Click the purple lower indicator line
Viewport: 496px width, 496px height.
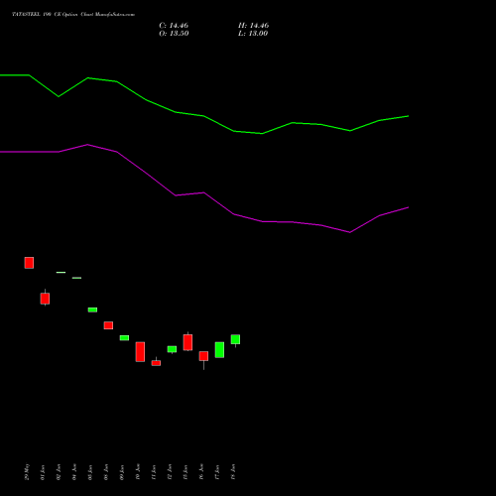(204, 192)
